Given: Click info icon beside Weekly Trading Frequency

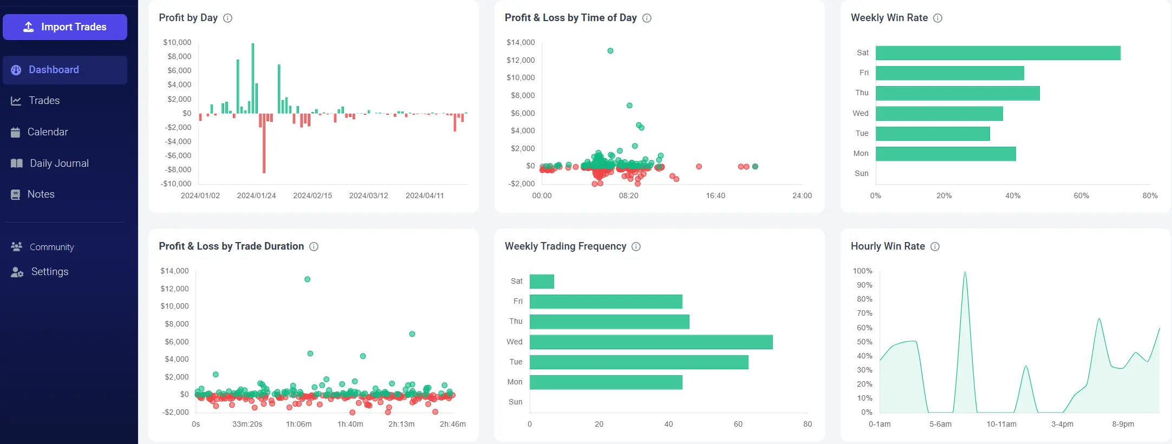Looking at the screenshot, I should pos(636,247).
